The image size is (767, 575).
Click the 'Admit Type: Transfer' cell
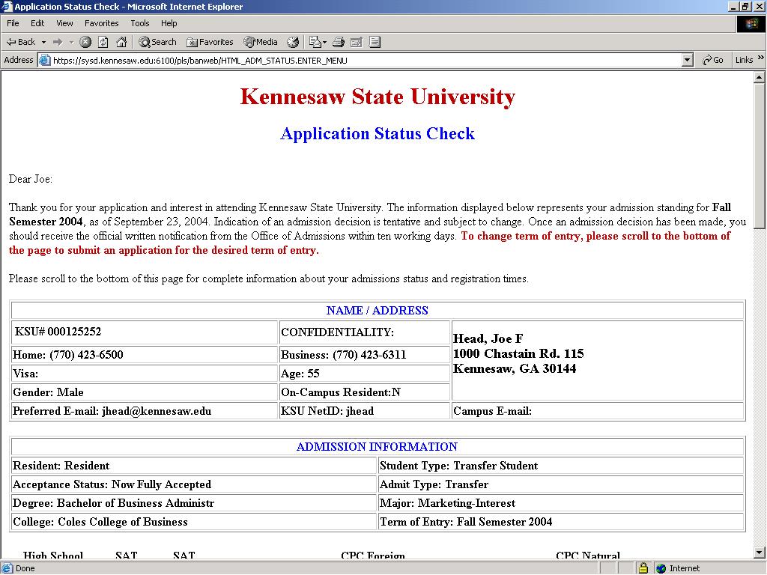coord(560,484)
